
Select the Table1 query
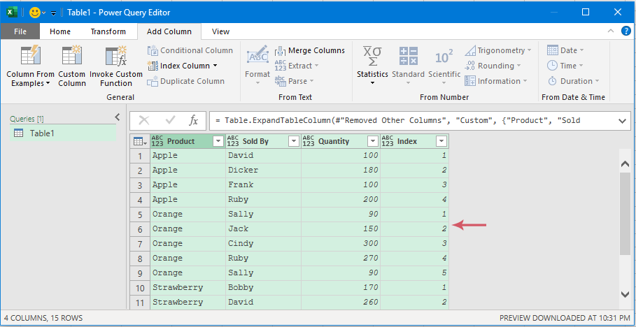click(x=42, y=133)
